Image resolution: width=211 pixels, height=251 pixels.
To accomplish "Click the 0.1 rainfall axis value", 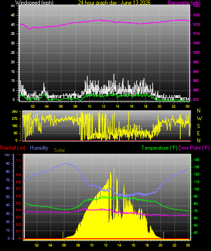I will coord(18,231).
